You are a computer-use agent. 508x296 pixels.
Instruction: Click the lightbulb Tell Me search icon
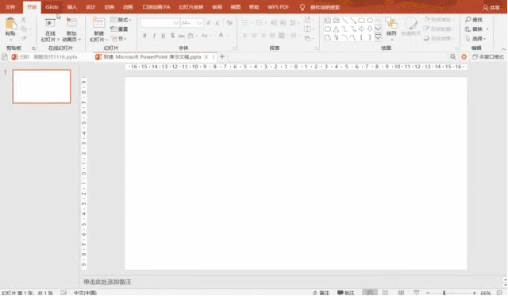[x=302, y=7]
